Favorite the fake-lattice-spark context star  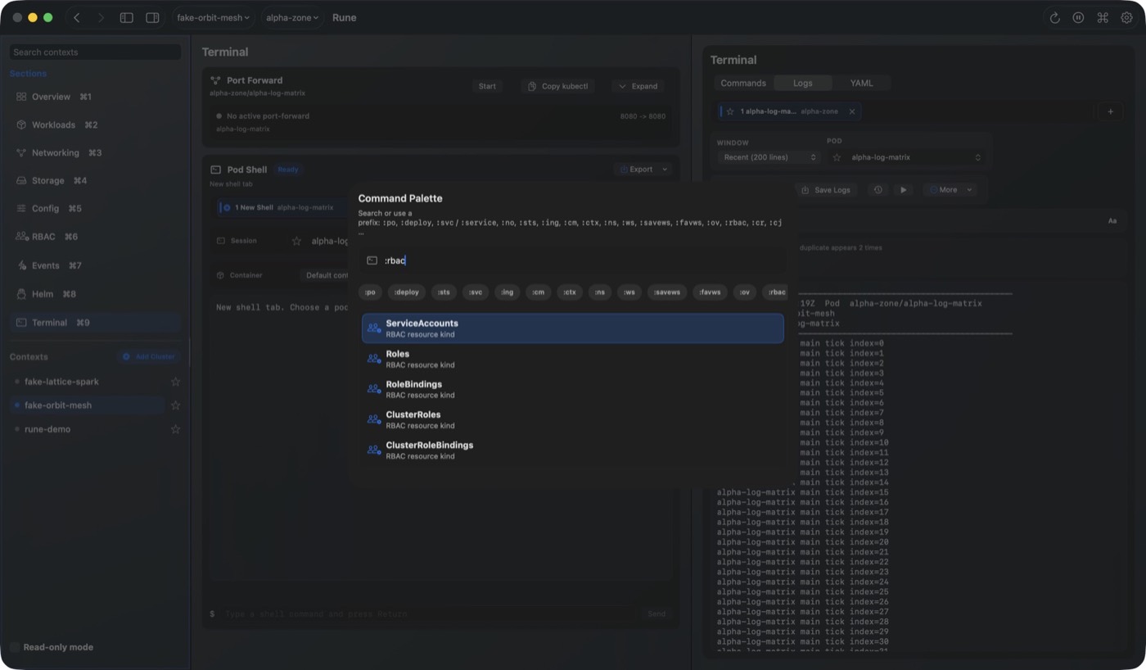pyautogui.click(x=175, y=382)
